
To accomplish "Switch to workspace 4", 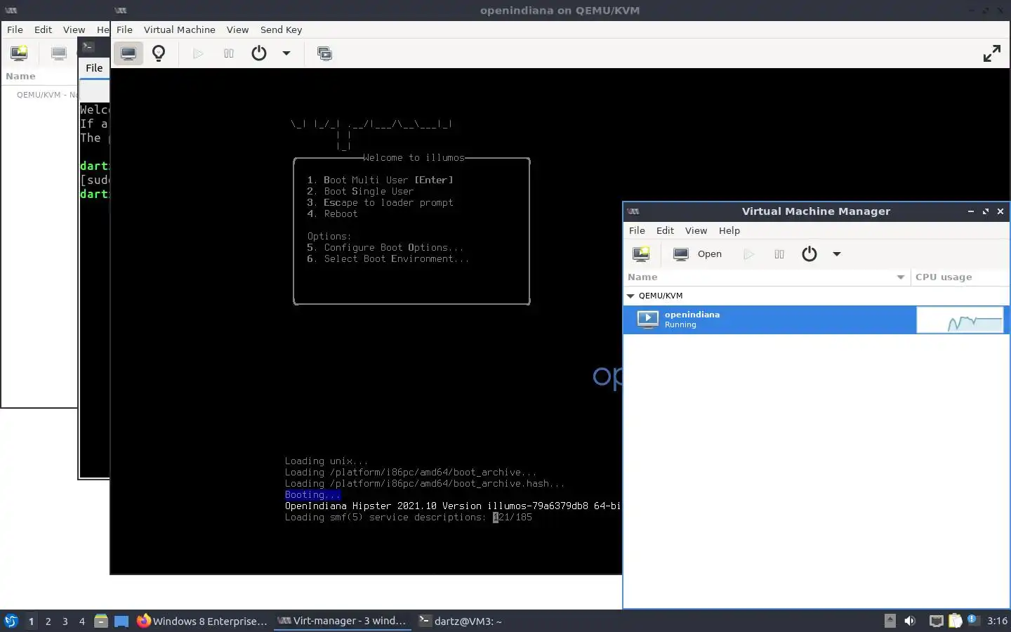I will (x=82, y=621).
